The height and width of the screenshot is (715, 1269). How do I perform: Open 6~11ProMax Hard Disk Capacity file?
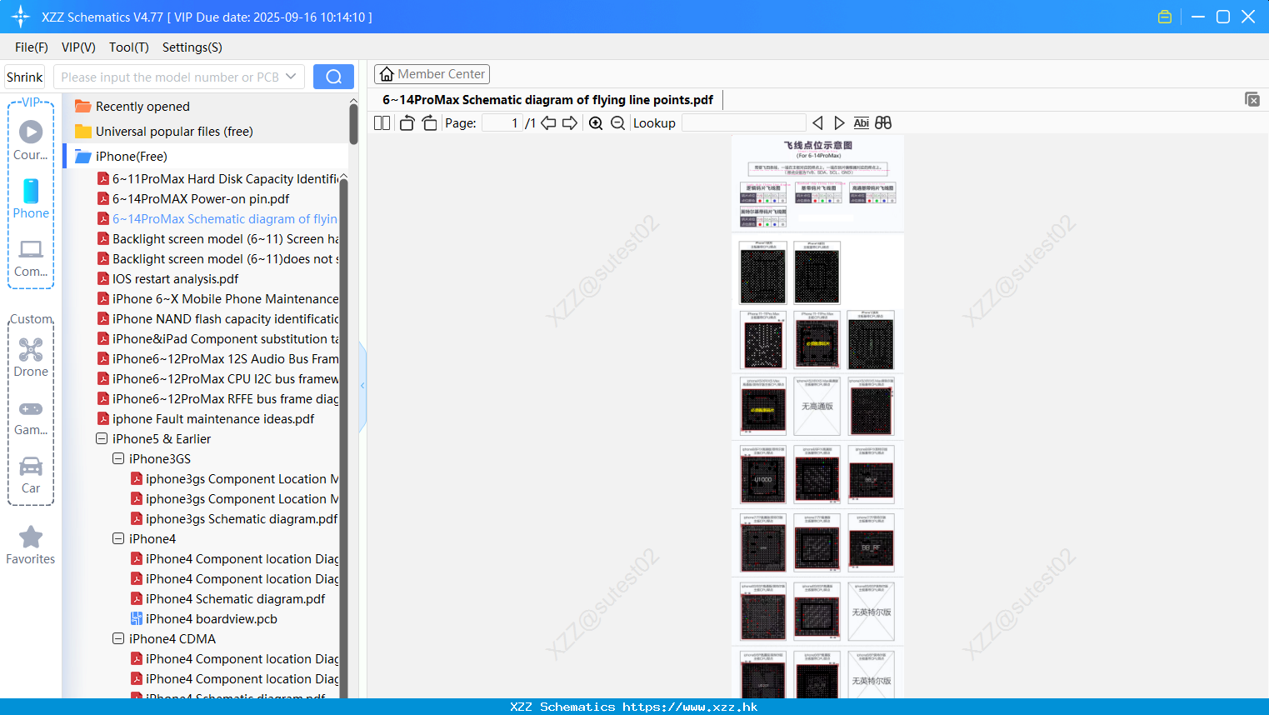click(x=217, y=179)
